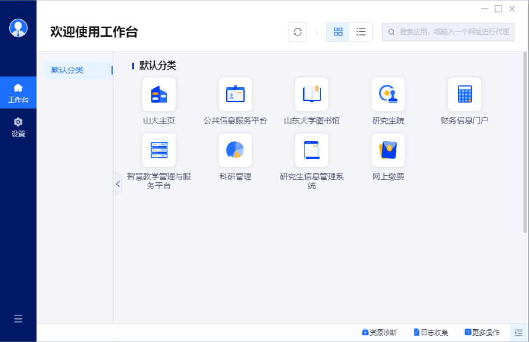Open 智慧教学管理与服务平台 app
529x342 pixels.
(x=159, y=150)
